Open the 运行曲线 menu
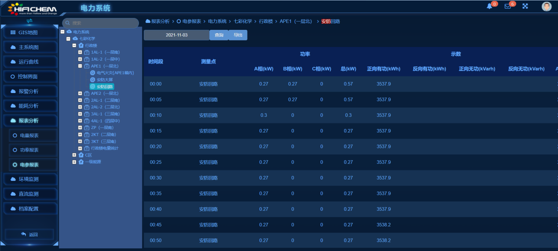This screenshot has width=558, height=251. click(x=30, y=62)
